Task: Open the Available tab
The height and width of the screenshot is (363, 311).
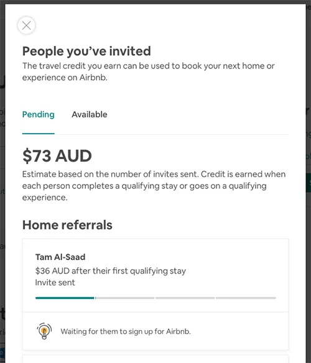Action: pos(90,114)
